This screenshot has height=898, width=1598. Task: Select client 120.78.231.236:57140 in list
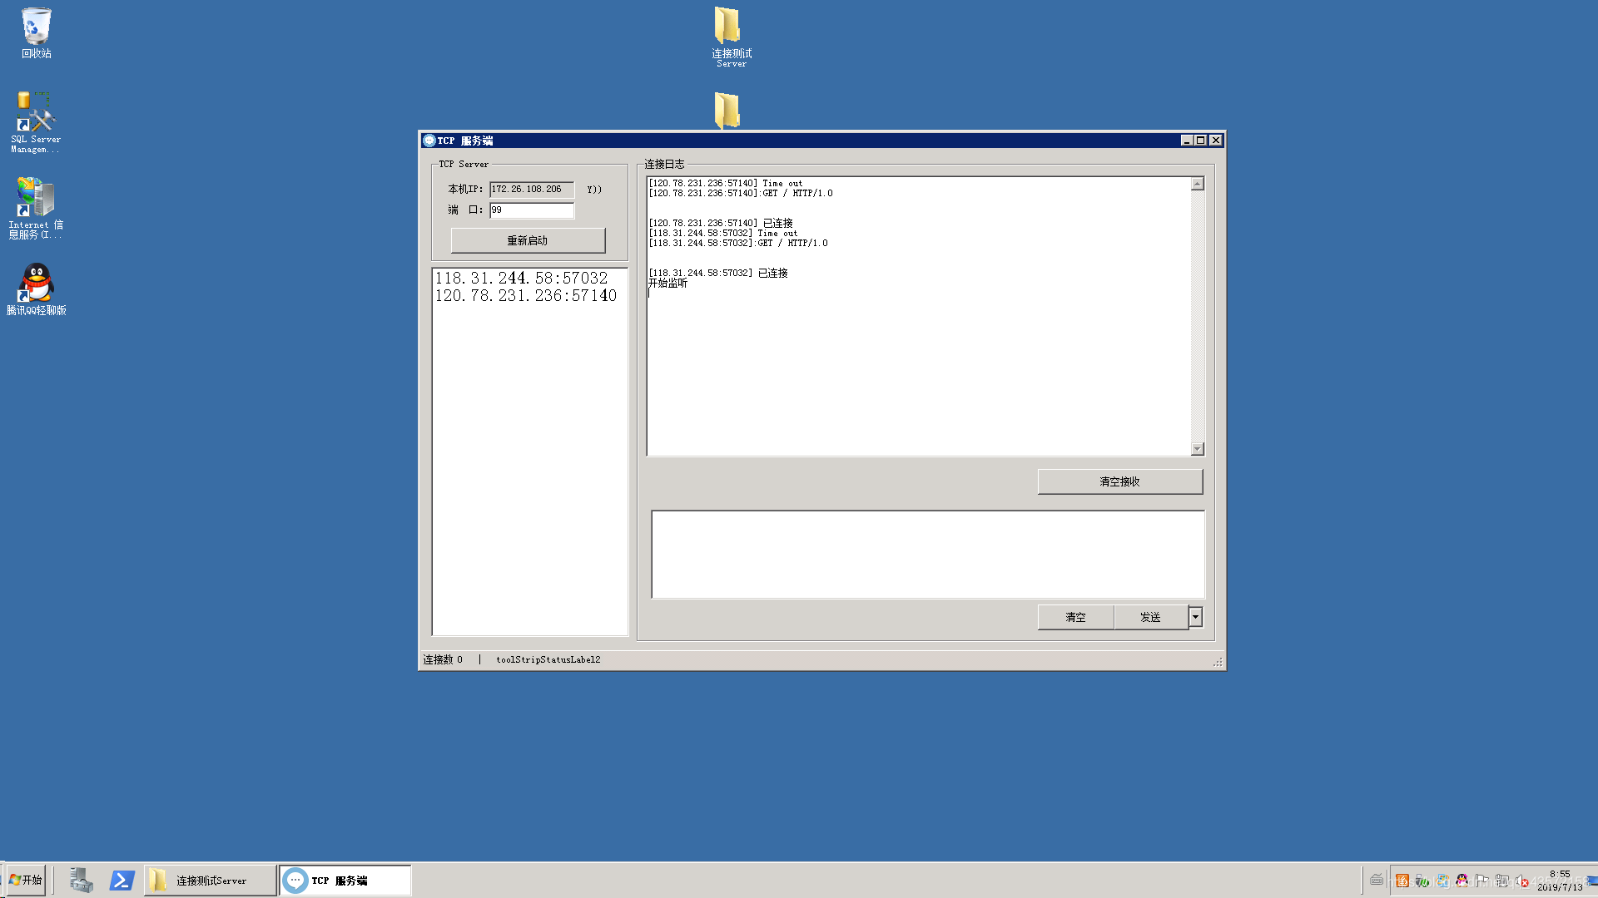pyautogui.click(x=526, y=295)
